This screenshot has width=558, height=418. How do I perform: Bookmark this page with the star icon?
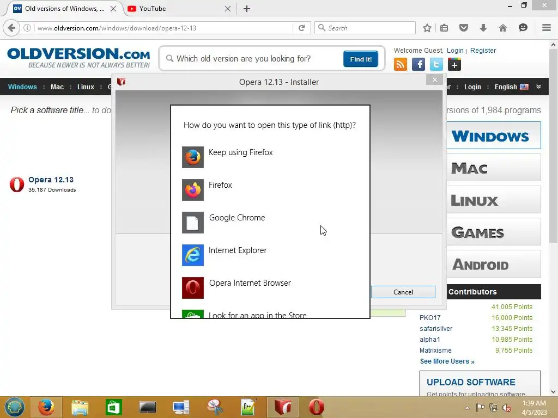[x=427, y=28]
